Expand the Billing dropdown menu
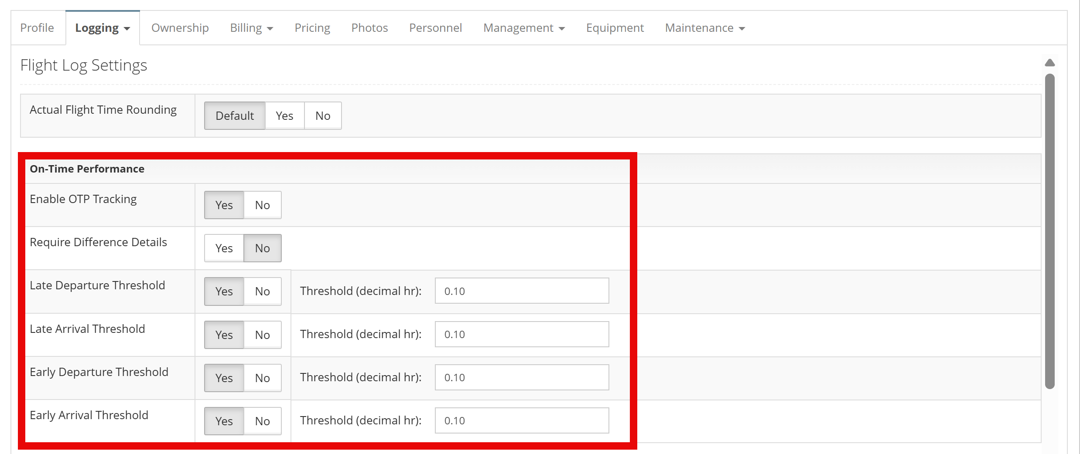The image size is (1080, 454). tap(251, 28)
